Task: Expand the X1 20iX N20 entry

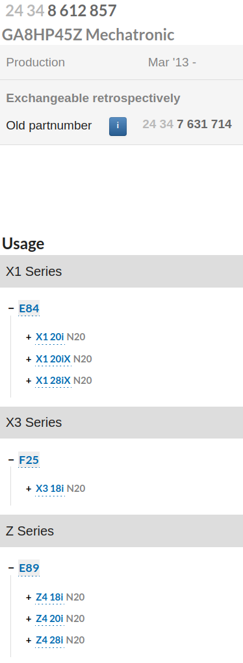Action: [x=29, y=359]
